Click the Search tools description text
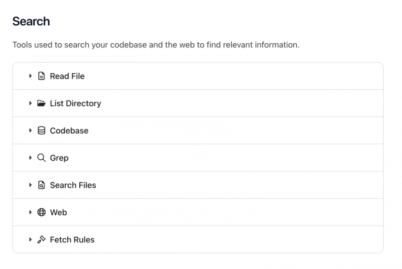The width and height of the screenshot is (402, 269). click(x=155, y=45)
